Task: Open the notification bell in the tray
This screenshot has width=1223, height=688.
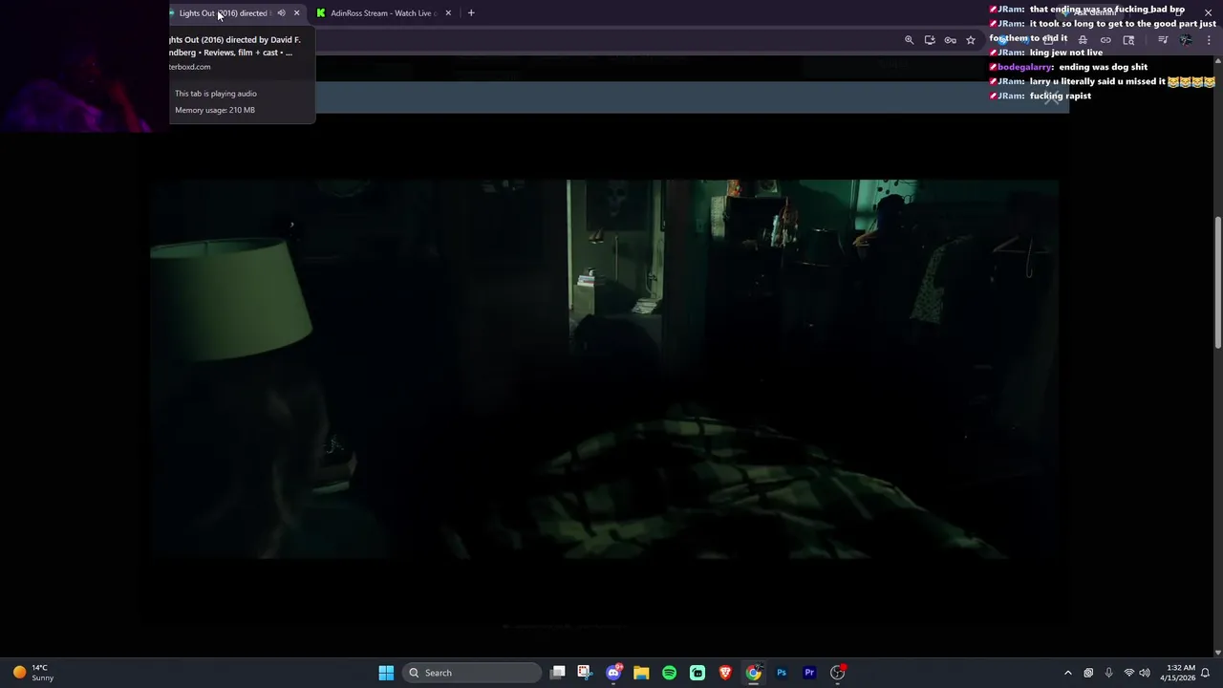Action: [x=1206, y=673]
